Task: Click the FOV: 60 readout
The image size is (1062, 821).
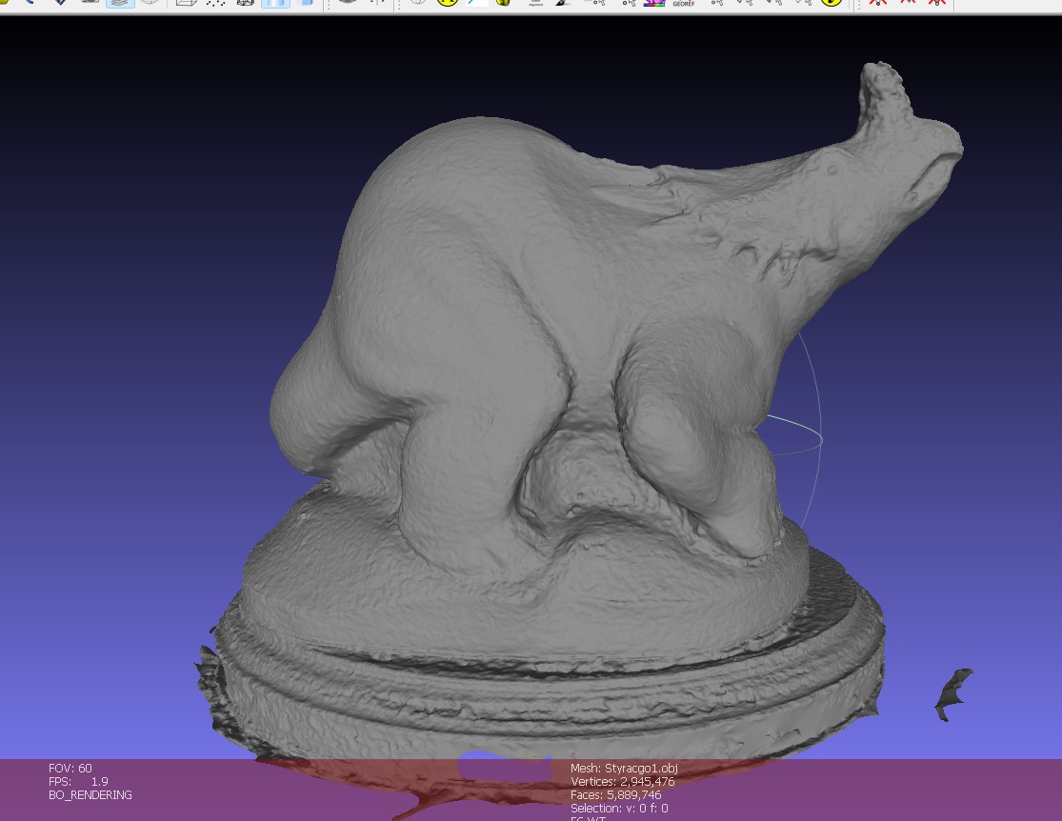Action: tap(70, 768)
